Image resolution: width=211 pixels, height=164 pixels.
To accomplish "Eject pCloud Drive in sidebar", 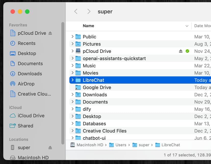I will [x=50, y=33].
